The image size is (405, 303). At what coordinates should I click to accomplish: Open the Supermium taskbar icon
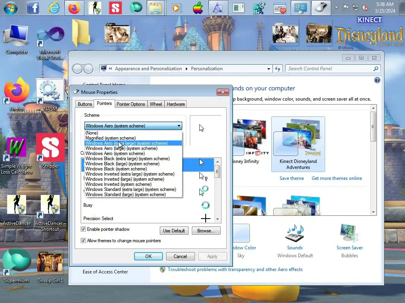tap(136, 8)
